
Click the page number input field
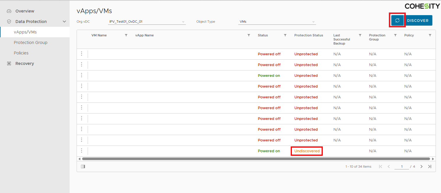(402, 167)
